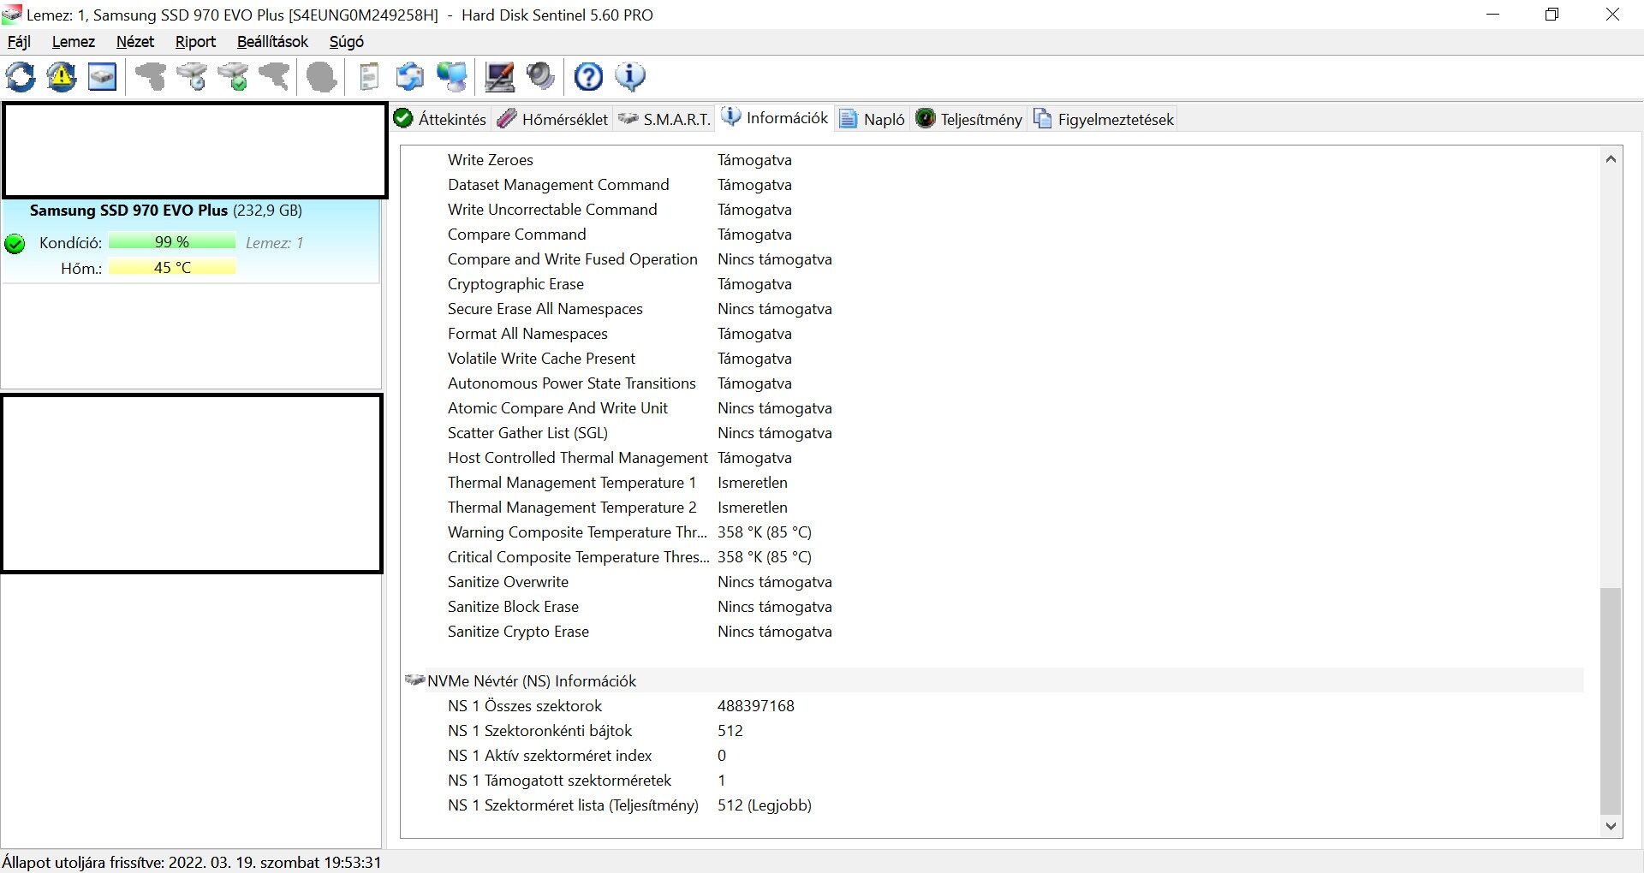Image resolution: width=1644 pixels, height=873 pixels.
Task: Select the Compare Command row label
Action: pyautogui.click(x=516, y=235)
